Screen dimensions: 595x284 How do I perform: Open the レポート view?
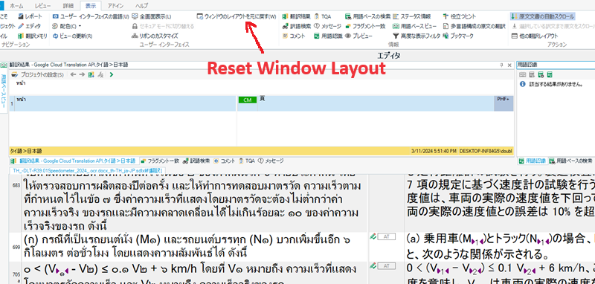pyautogui.click(x=30, y=16)
